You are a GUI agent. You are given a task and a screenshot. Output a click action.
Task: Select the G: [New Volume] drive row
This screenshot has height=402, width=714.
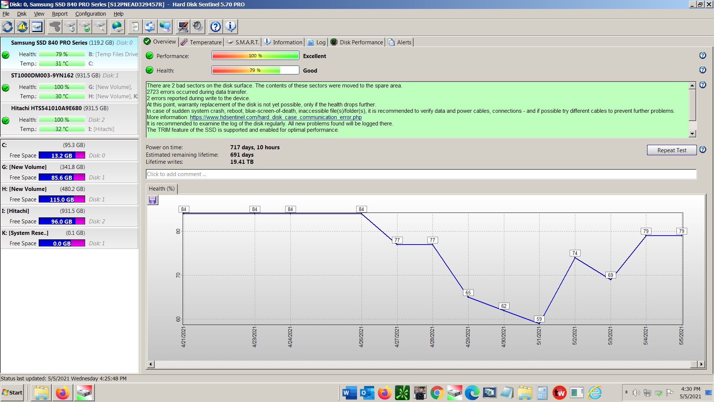(70, 172)
